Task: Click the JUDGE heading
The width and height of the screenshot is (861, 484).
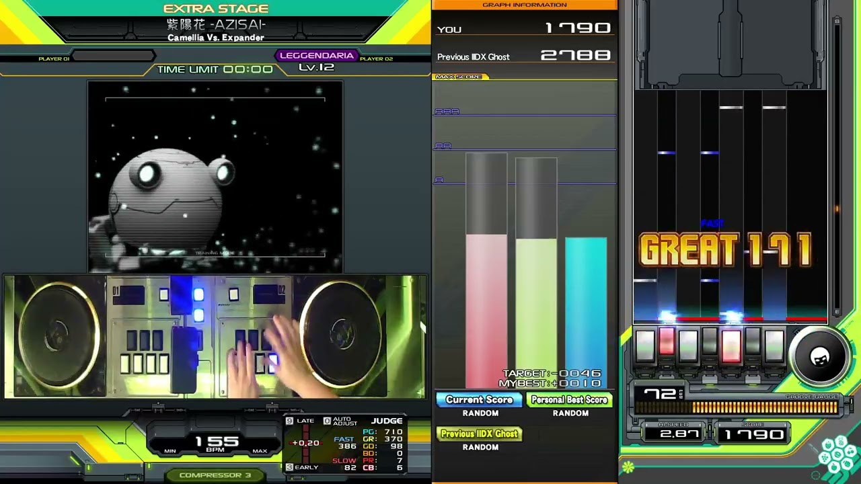Action: 387,421
